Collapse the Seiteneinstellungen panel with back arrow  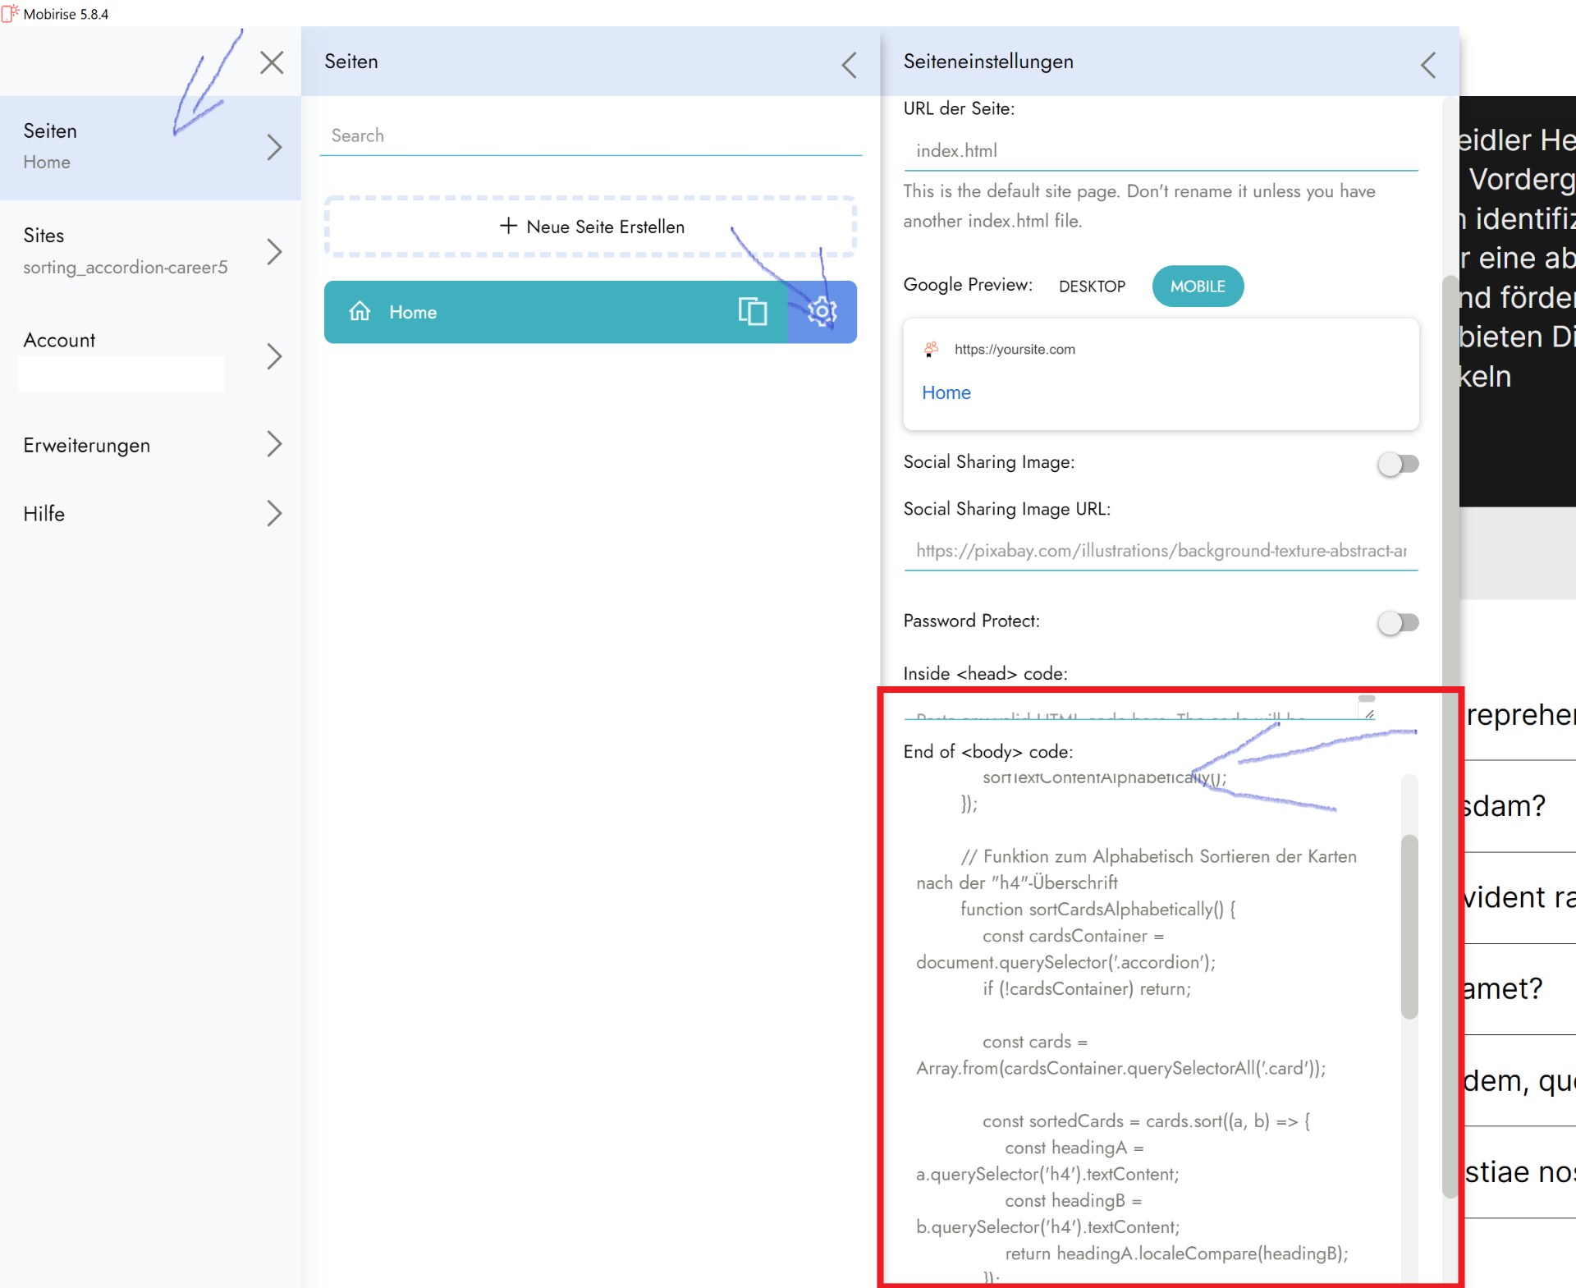pos(1428,65)
